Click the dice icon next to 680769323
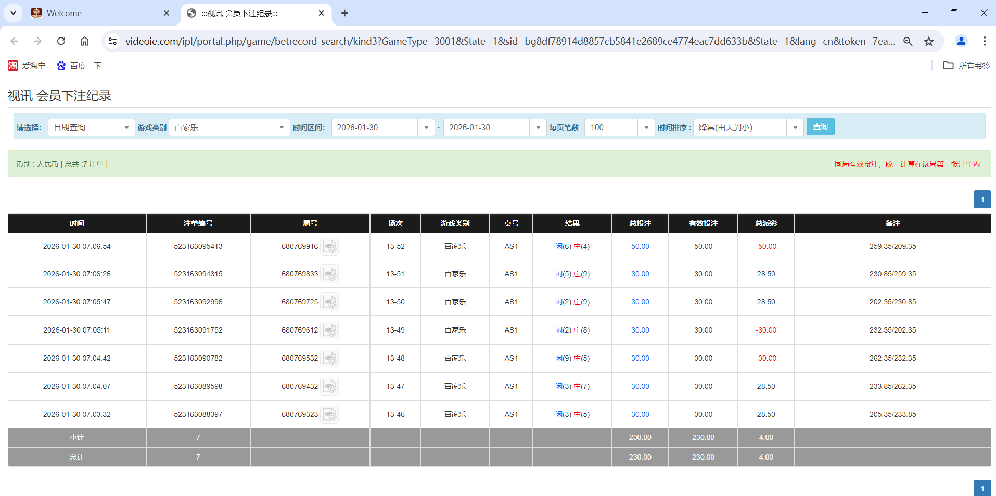996x496 pixels. tap(330, 414)
